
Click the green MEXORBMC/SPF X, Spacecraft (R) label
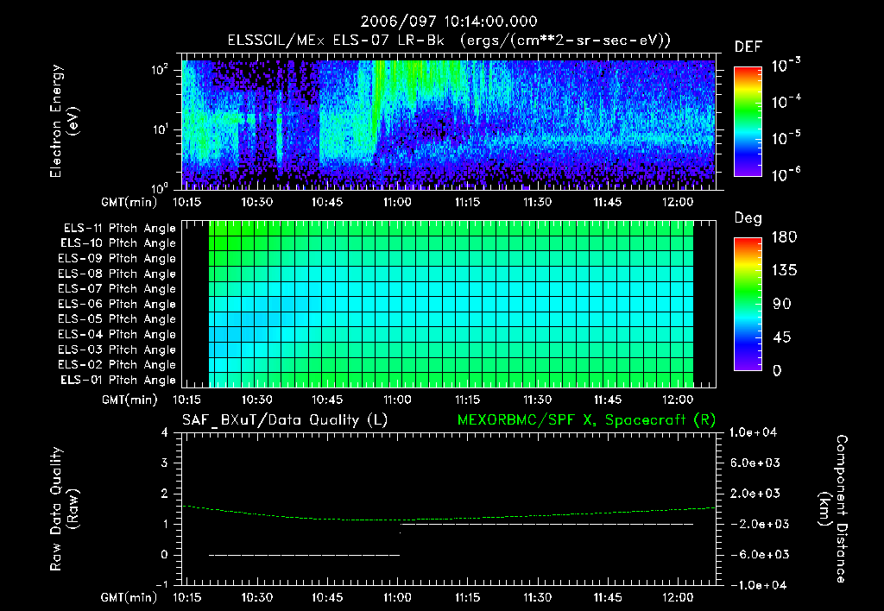[586, 420]
